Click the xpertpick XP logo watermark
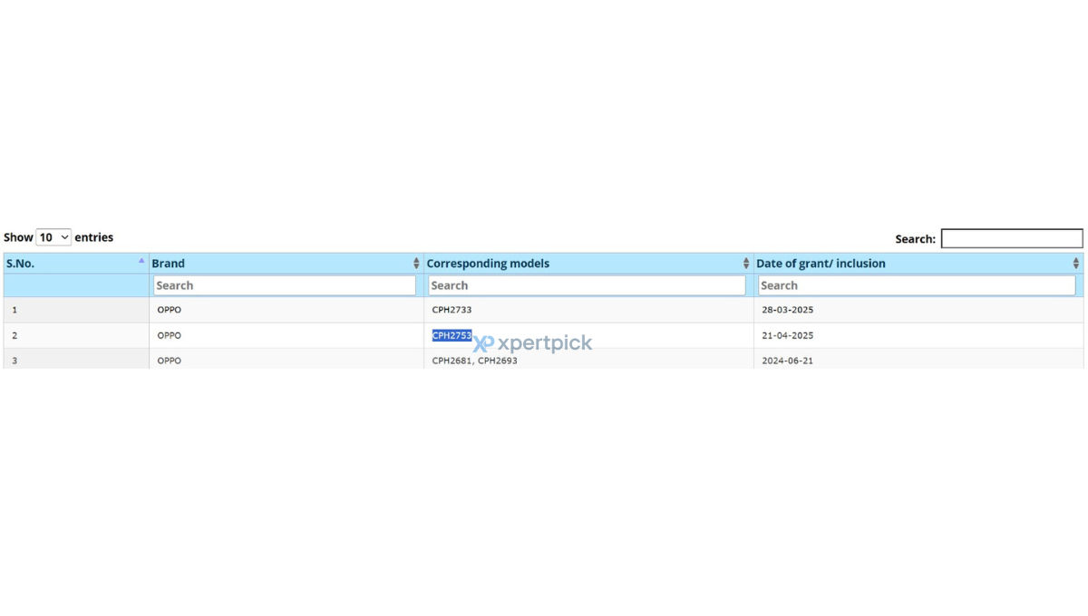 [484, 343]
